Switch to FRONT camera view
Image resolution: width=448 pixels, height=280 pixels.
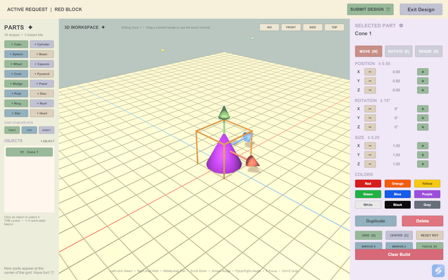pyautogui.click(x=291, y=27)
